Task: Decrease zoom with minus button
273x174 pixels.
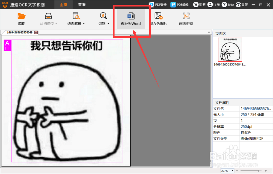Action: click(x=237, y=171)
